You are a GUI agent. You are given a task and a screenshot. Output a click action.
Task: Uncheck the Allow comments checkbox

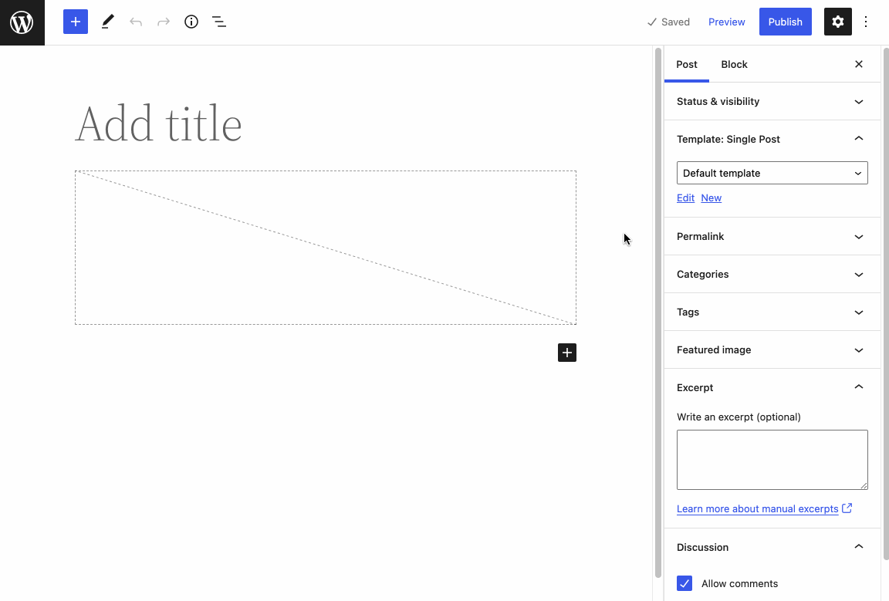click(684, 583)
